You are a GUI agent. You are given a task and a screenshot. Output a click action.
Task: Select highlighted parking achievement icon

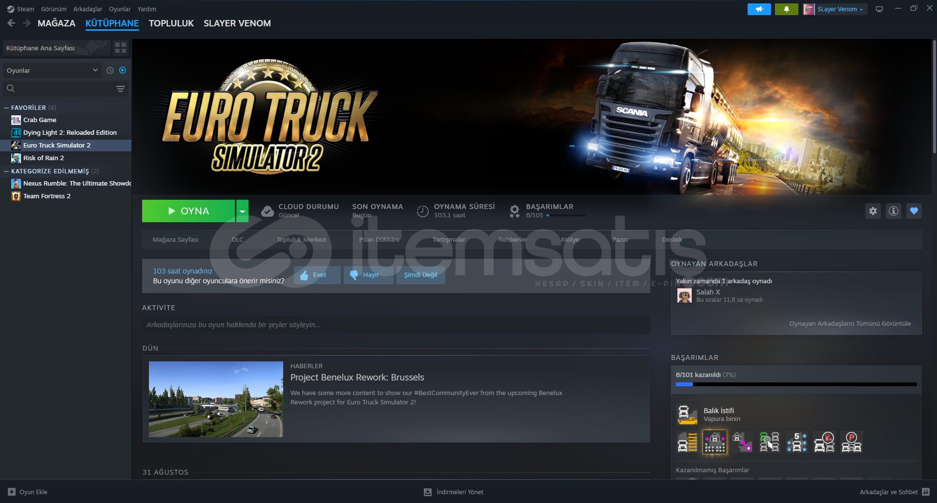point(715,442)
